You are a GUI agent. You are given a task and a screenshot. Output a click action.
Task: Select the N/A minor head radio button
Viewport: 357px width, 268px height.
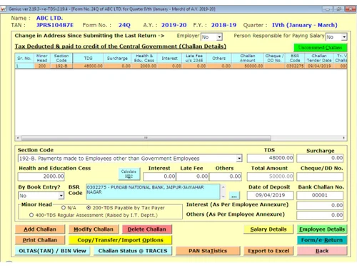click(x=64, y=208)
